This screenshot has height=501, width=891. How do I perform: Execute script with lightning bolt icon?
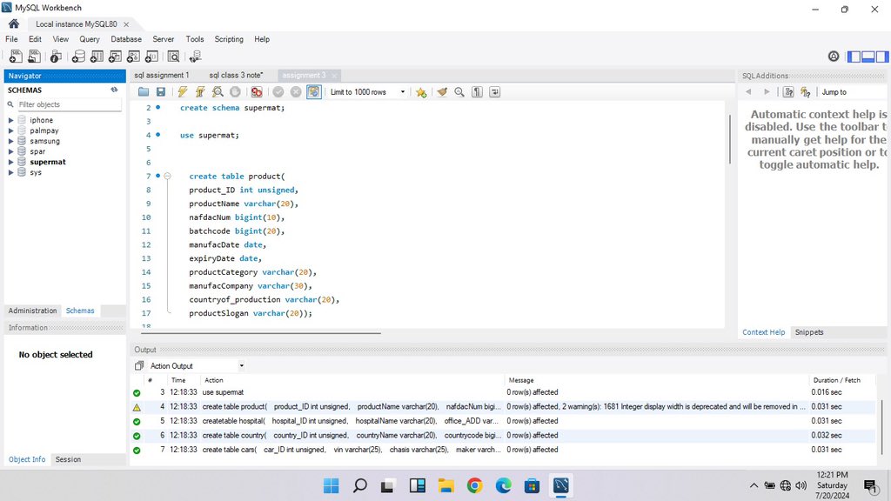point(183,92)
